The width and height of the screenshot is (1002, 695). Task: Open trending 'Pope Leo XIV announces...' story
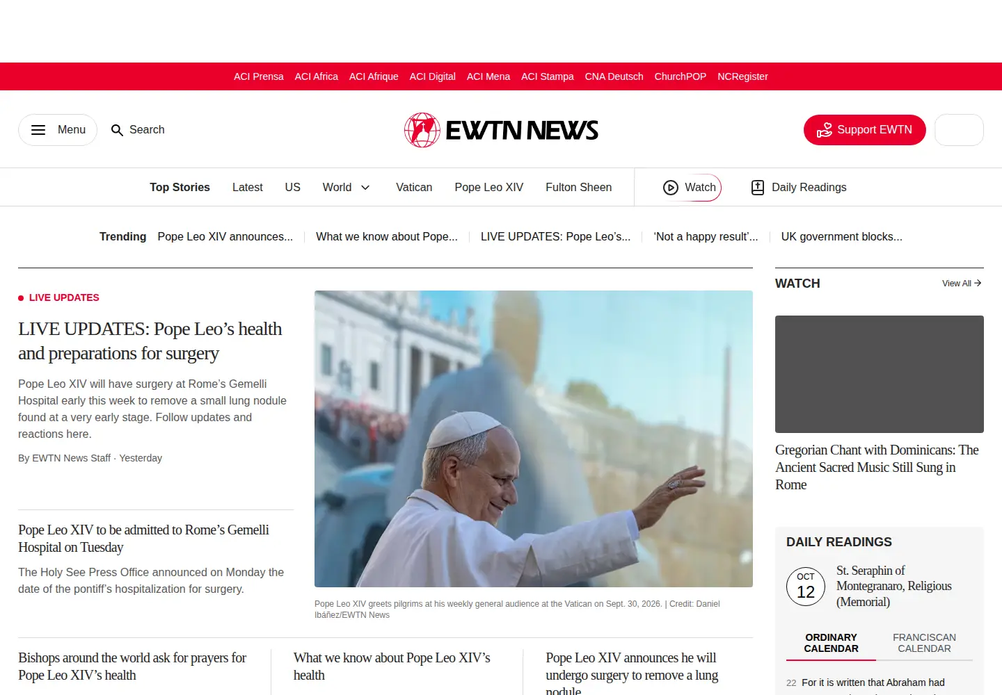[x=225, y=237]
